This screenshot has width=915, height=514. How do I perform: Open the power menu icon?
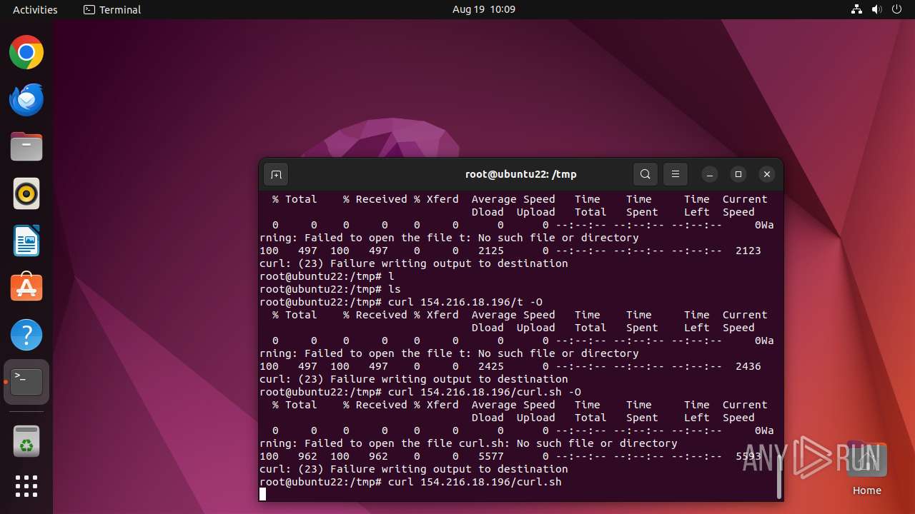[x=896, y=9]
